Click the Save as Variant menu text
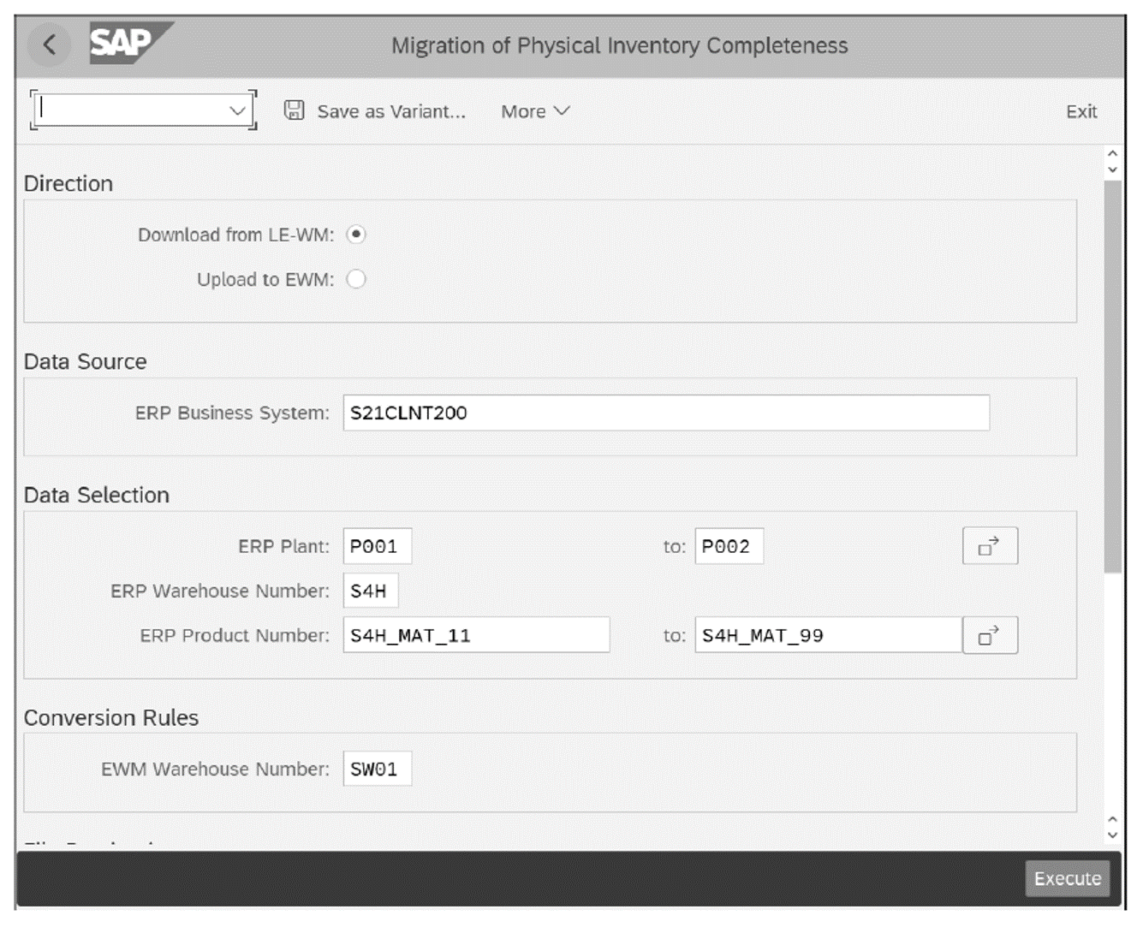Image resolution: width=1143 pixels, height=927 pixels. [391, 111]
